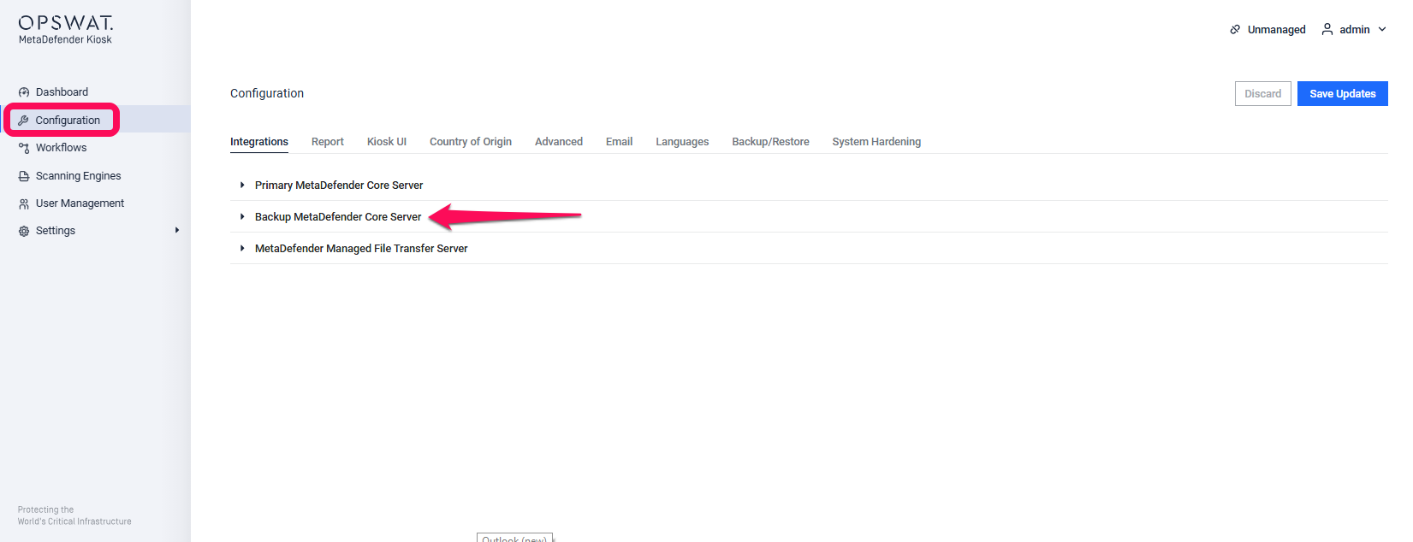Screen dimensions: 1413x542
Task: Click the Save Updates button
Action: click(1343, 94)
